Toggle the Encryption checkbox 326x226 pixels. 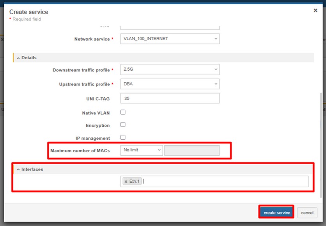pos(123,125)
